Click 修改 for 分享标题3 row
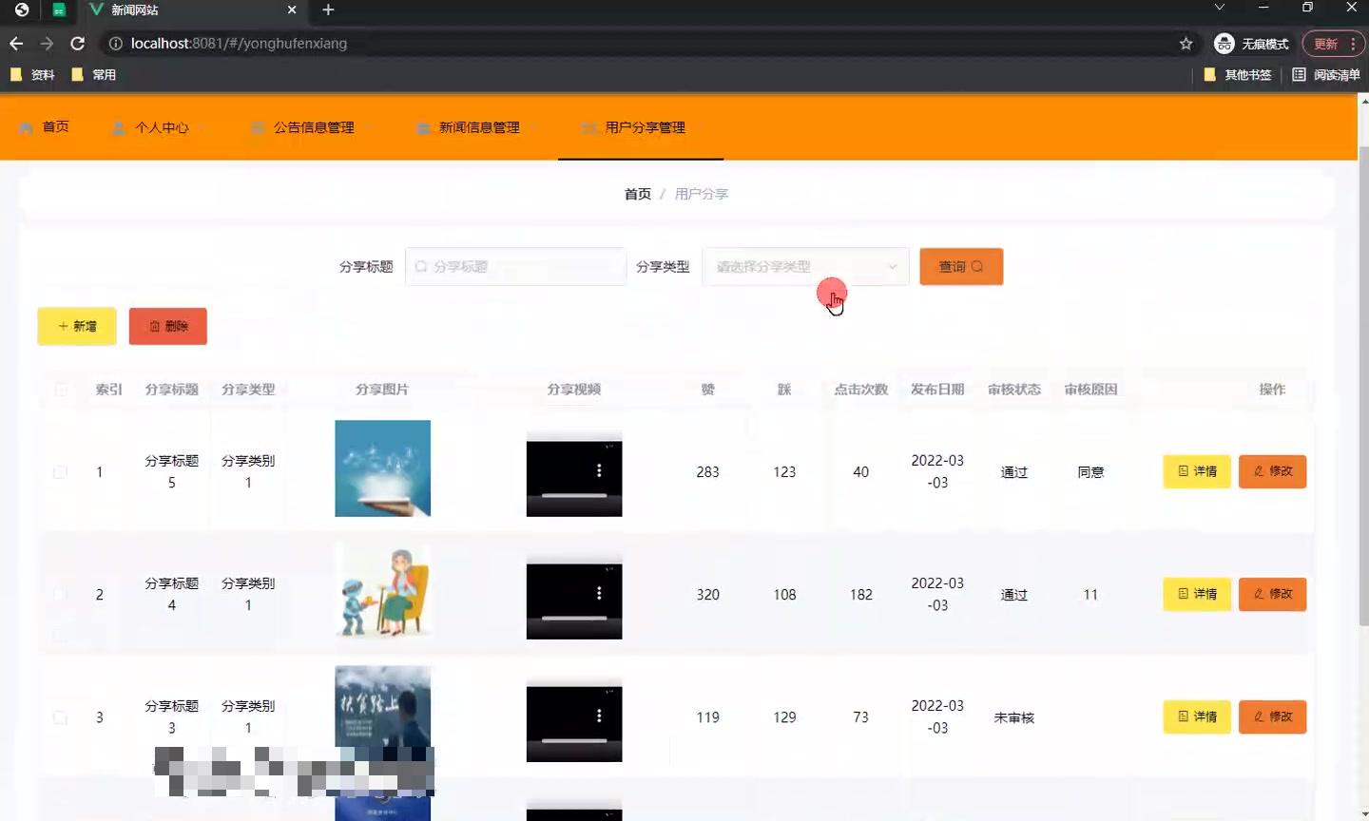This screenshot has width=1369, height=821. point(1272,716)
